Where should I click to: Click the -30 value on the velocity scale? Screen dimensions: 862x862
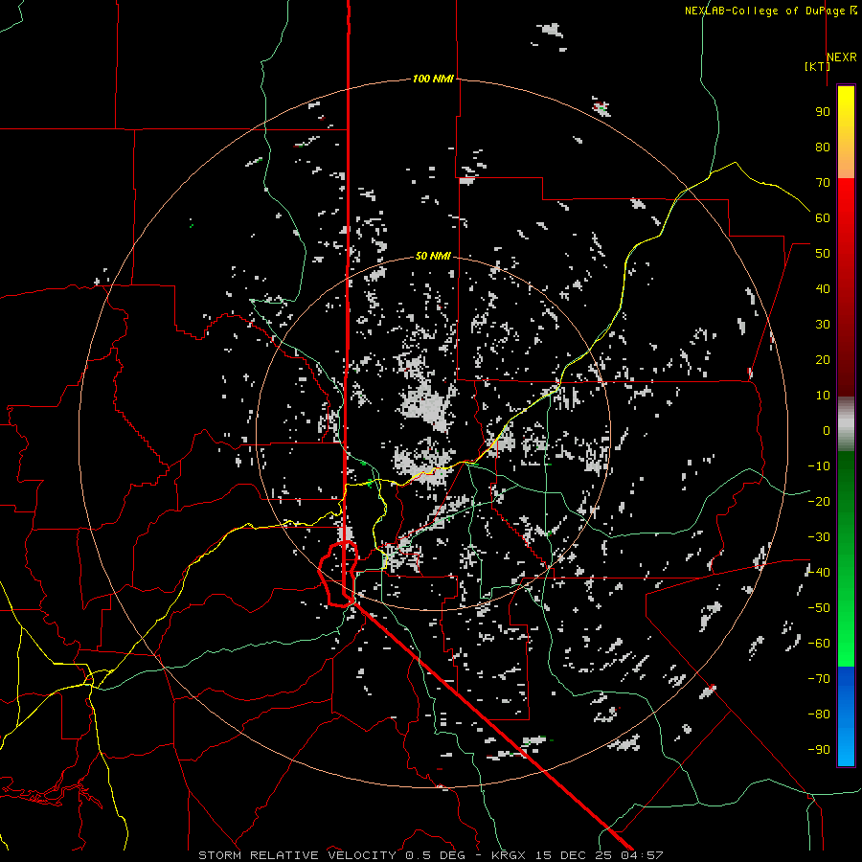click(x=819, y=537)
